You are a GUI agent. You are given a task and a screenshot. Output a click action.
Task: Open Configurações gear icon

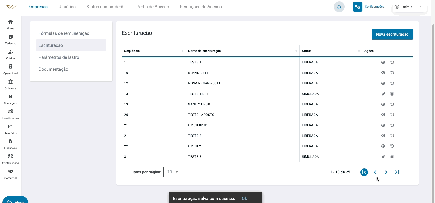(x=357, y=7)
